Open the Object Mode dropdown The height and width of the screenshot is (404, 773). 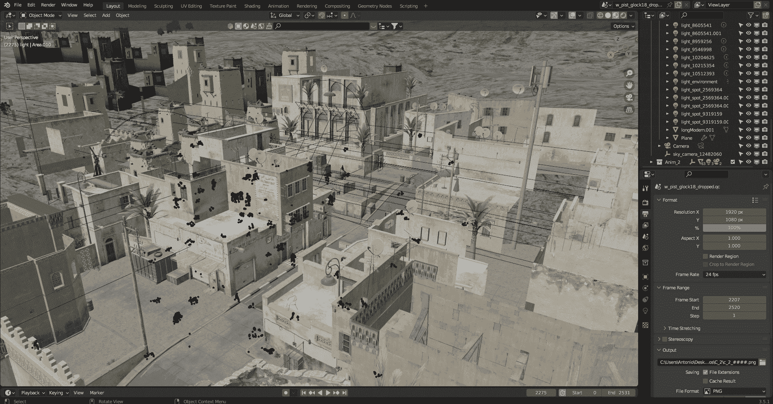click(x=41, y=15)
